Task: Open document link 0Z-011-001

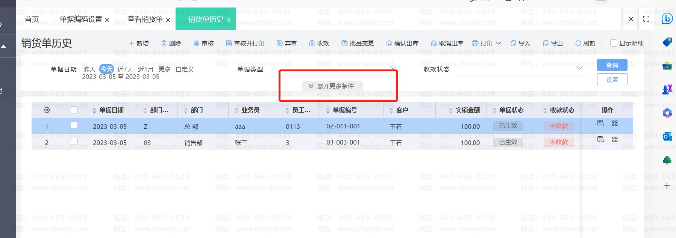Action: click(x=343, y=127)
